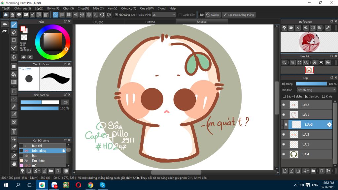Screen dimensions: 338x190
Task: Select the Hand pan tool
Action: (x=14, y=164)
